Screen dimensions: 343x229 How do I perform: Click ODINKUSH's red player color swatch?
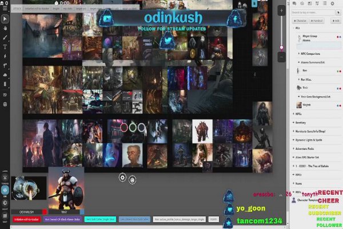click(x=45, y=212)
